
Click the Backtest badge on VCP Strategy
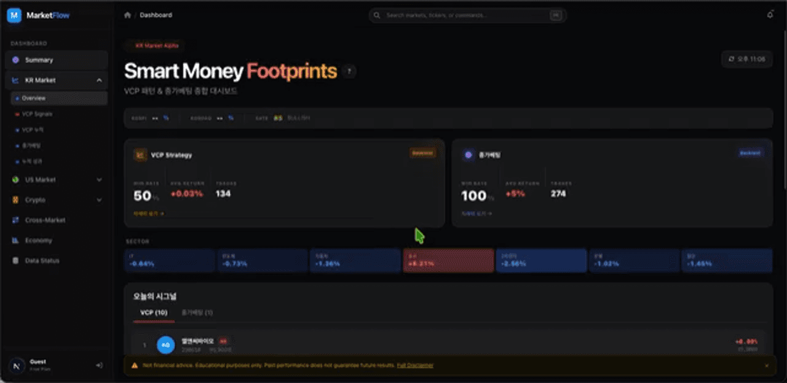[x=422, y=153]
